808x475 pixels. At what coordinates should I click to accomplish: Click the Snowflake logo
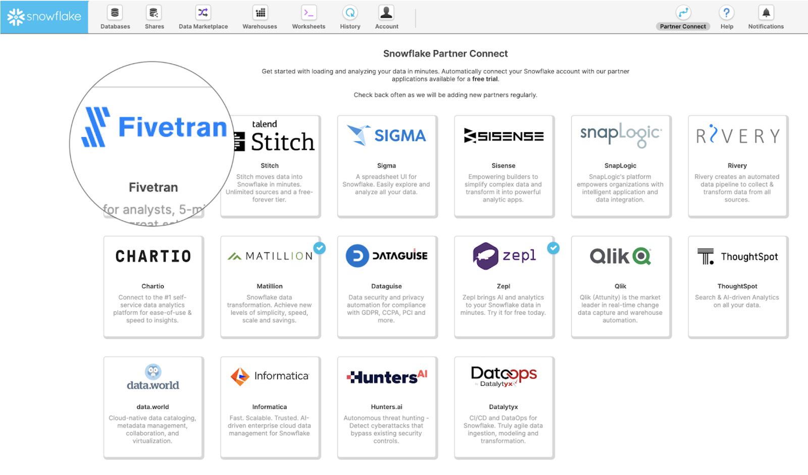pyautogui.click(x=44, y=17)
